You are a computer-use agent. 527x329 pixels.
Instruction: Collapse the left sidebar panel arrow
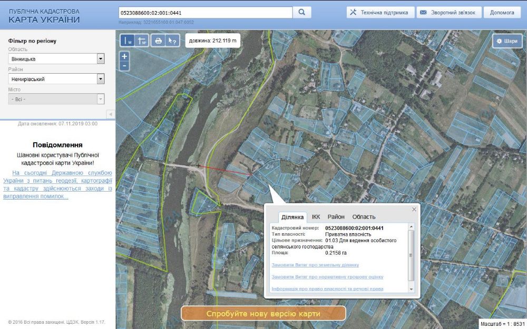click(x=111, y=114)
